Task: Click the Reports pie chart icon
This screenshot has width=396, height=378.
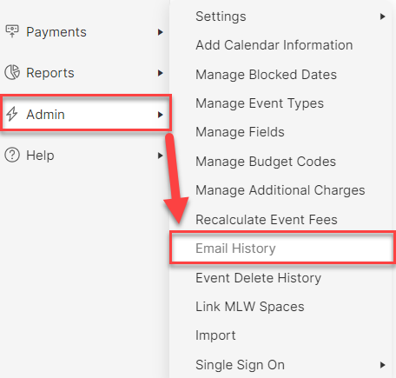Action: pos(12,72)
